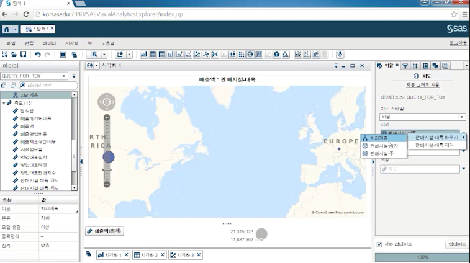Click the Save icon in toolbar

coord(23,55)
